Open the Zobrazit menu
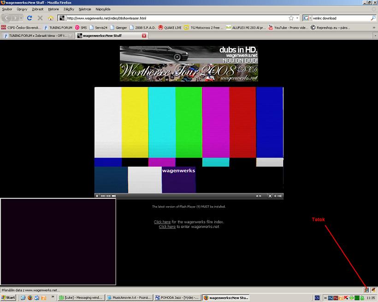 (38, 9)
